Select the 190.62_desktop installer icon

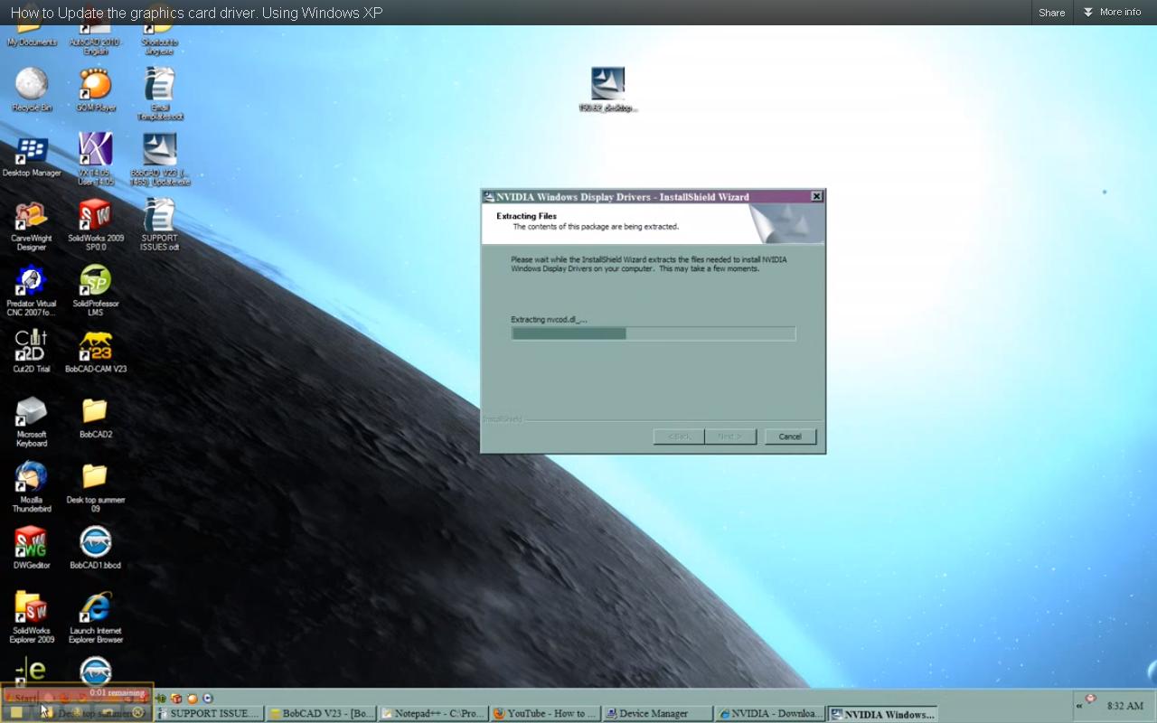click(x=608, y=89)
